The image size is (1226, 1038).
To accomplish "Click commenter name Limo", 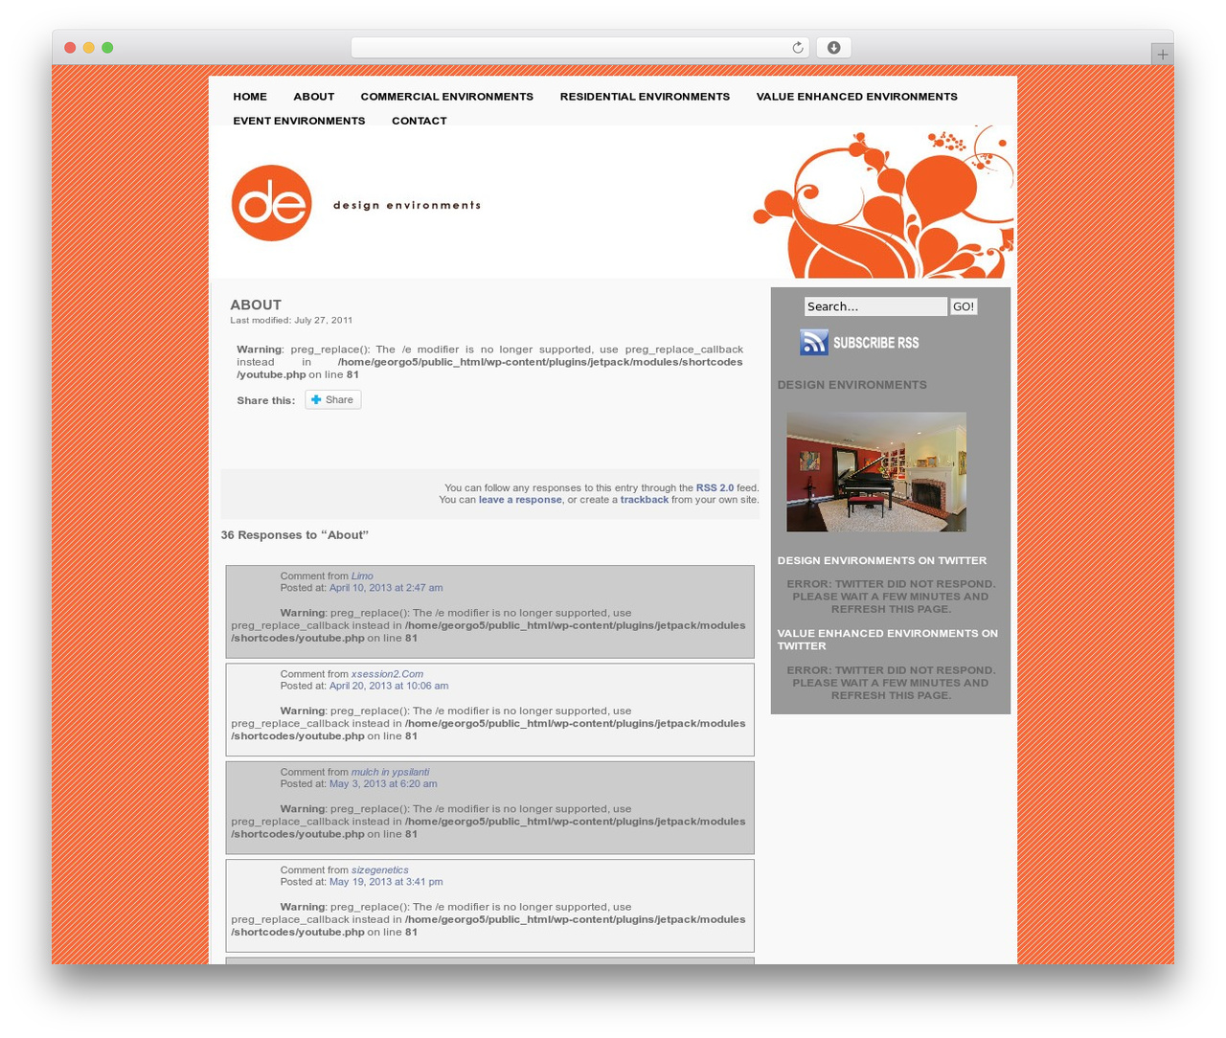I will [x=362, y=576].
